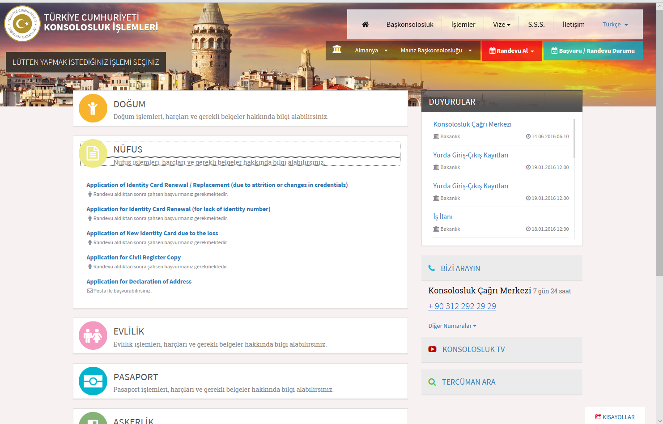Click the YouTube icon beside Konsolosluk TV
The width and height of the screenshot is (663, 424).
(432, 349)
